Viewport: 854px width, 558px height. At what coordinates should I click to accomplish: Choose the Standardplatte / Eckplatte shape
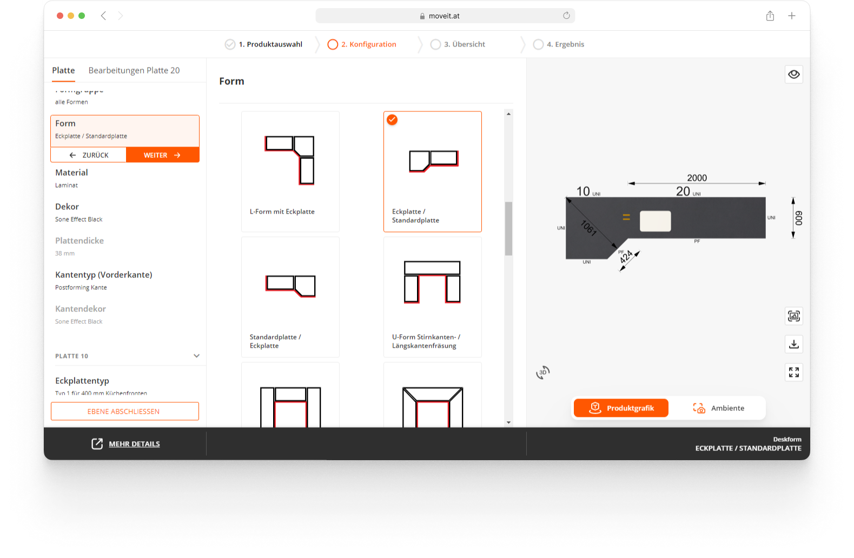click(290, 297)
